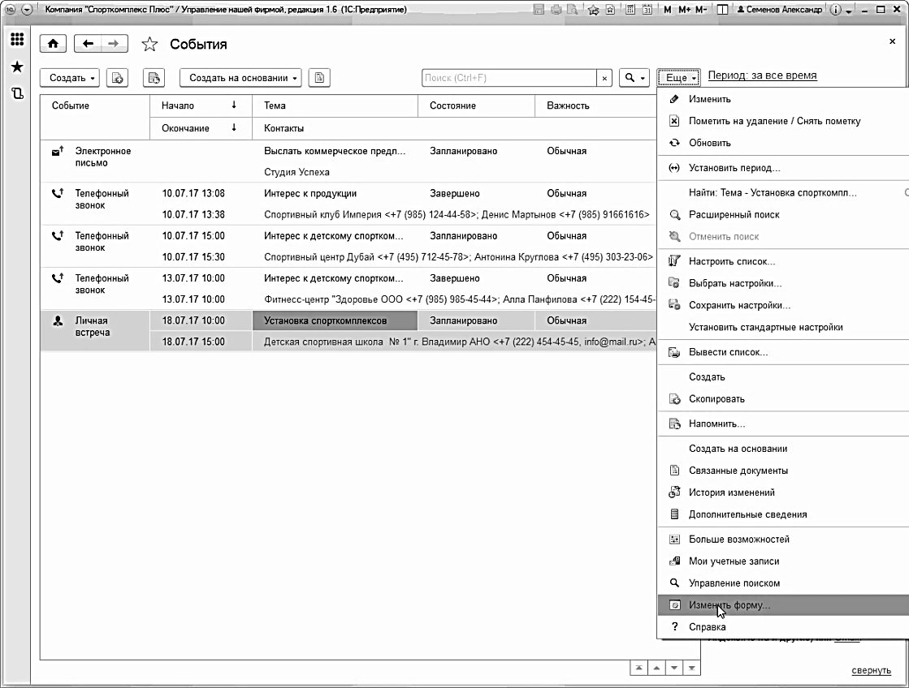
Task: Select Вывести список... menu entry
Action: pyautogui.click(x=782, y=352)
